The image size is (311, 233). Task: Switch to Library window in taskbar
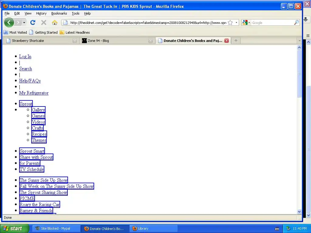[x=153, y=228]
